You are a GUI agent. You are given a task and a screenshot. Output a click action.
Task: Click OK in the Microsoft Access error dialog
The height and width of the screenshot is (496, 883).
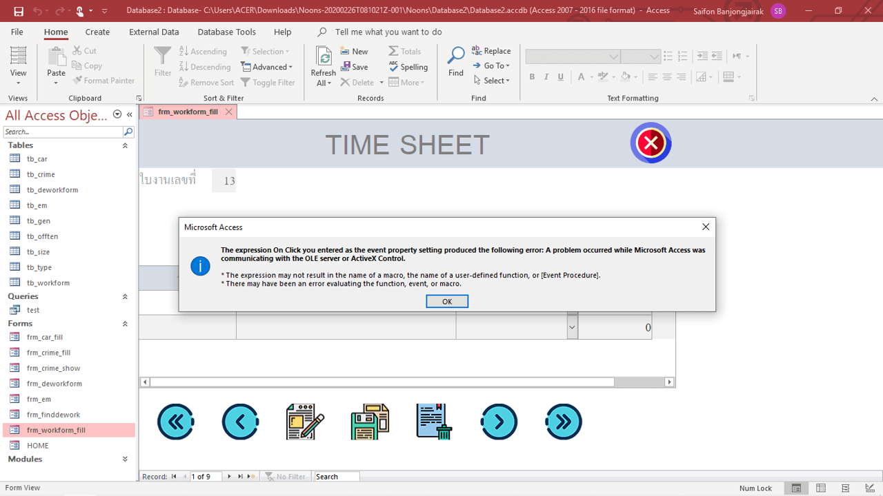coord(447,301)
